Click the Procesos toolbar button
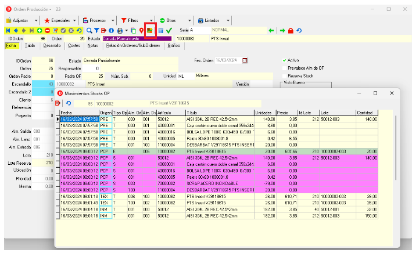The height and width of the screenshot is (253, 412). [96, 20]
